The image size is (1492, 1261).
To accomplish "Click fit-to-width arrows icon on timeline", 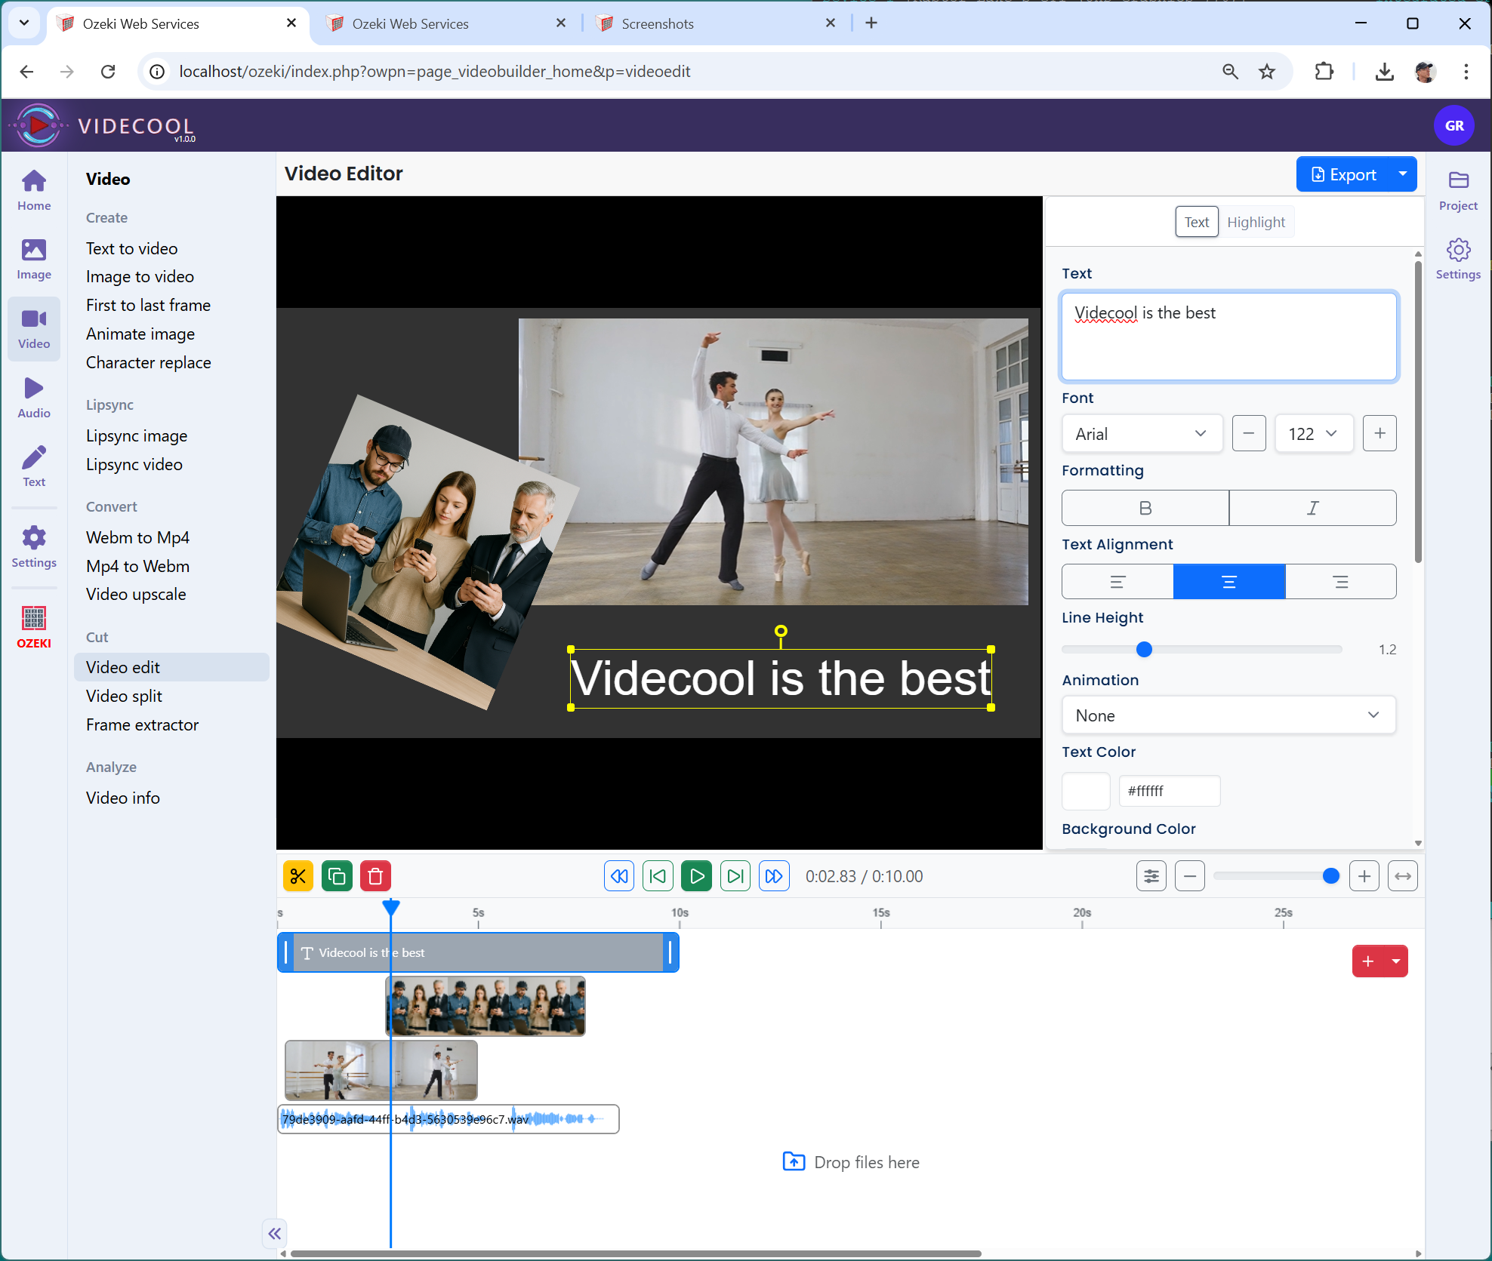I will point(1402,876).
